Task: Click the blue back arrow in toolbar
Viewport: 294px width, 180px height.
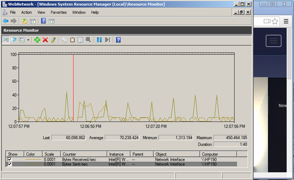Action: coord(6,21)
